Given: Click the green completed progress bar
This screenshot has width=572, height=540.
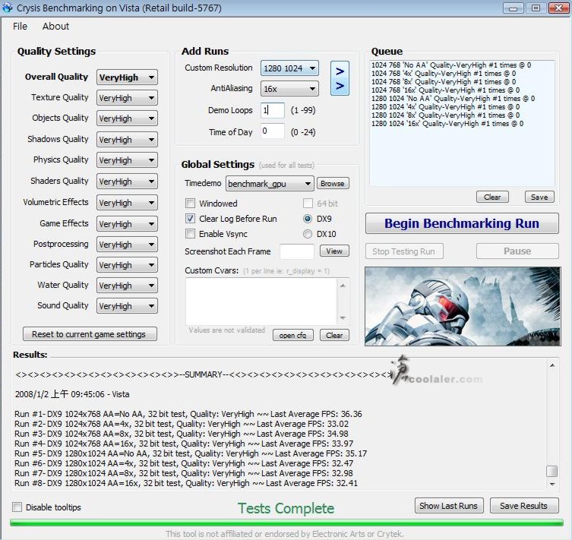Looking at the screenshot, I should pos(286,523).
